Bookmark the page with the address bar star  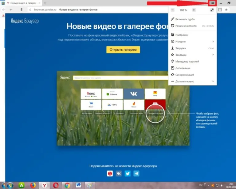point(226,10)
